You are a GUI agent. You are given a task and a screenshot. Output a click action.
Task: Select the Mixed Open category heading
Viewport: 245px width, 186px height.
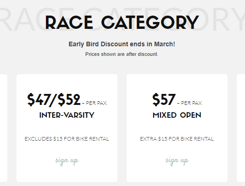click(x=177, y=115)
